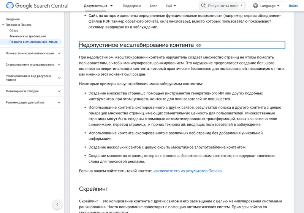Click the Войти sign-in button
This screenshot has width=304, height=213.
click(x=293, y=6)
